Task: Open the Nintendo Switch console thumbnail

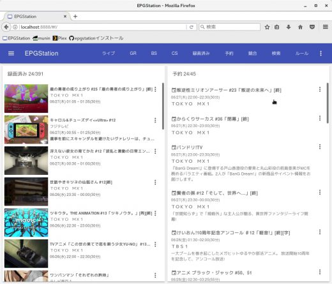Action: (26, 130)
